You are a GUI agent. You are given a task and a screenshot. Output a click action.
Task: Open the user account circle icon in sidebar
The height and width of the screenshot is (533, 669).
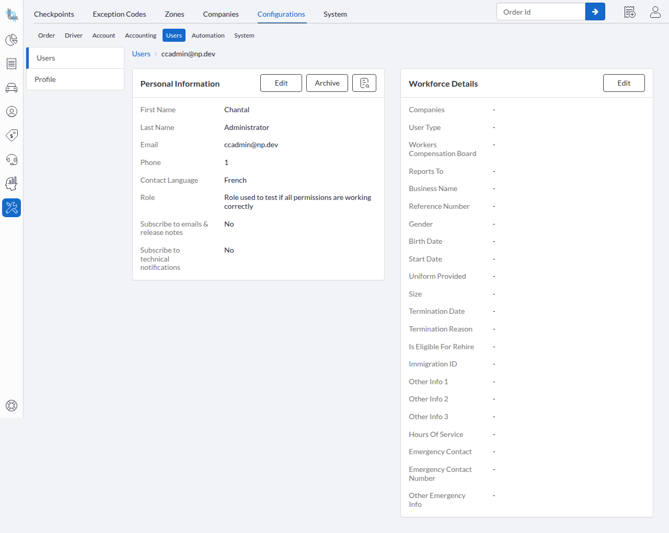(x=11, y=112)
